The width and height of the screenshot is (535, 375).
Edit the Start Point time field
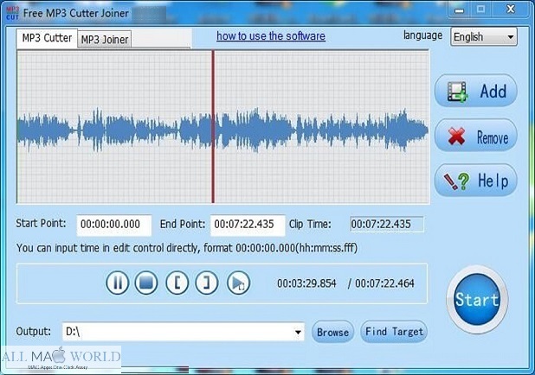pos(114,225)
